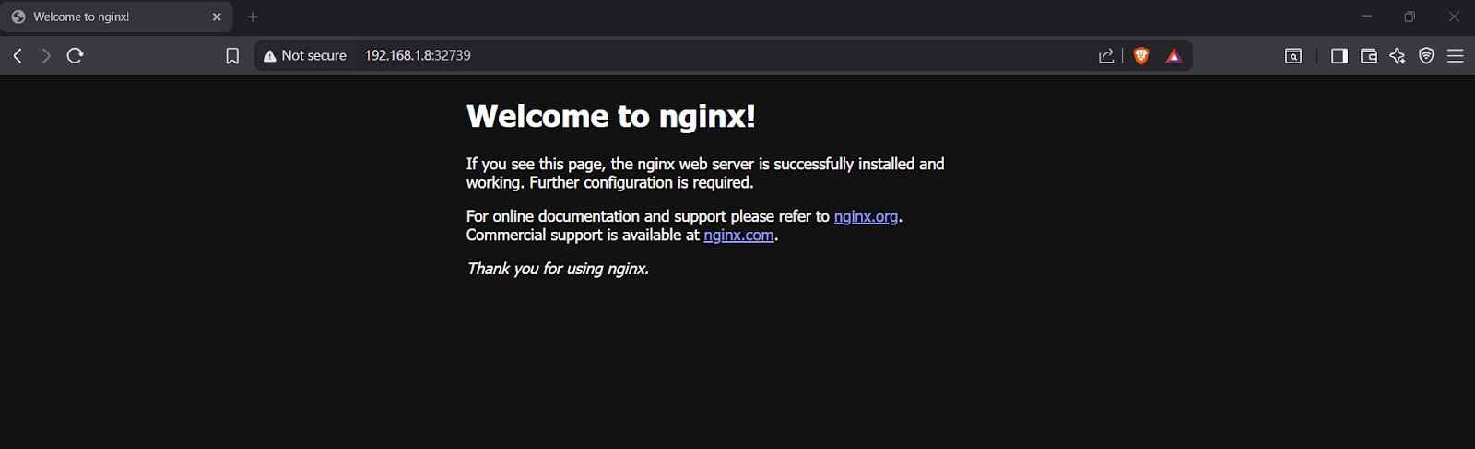Minimize the browser window
This screenshot has height=449, width=1475.
[1366, 17]
